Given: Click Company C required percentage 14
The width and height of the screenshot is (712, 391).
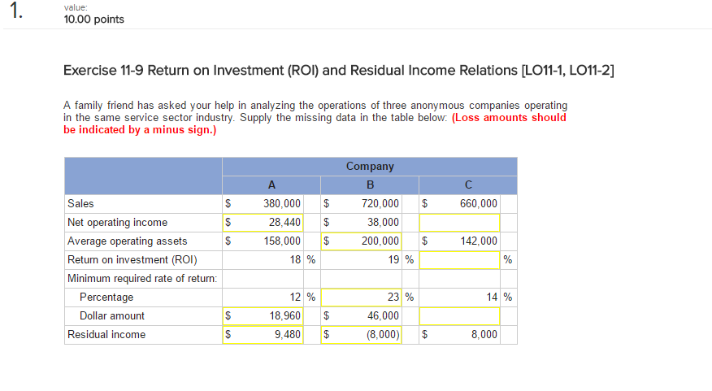Looking at the screenshot, I should [492, 297].
